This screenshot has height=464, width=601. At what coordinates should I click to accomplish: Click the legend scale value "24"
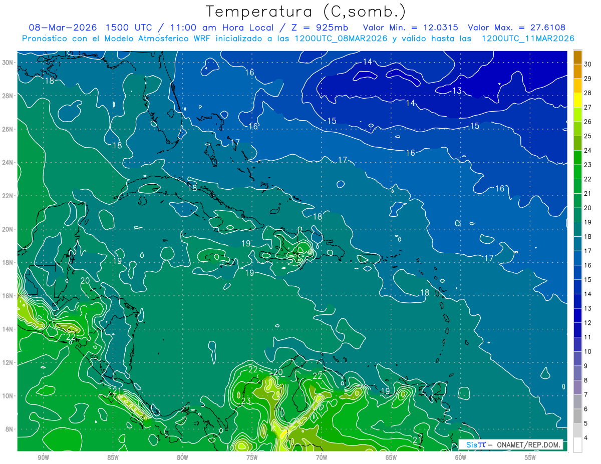point(588,151)
